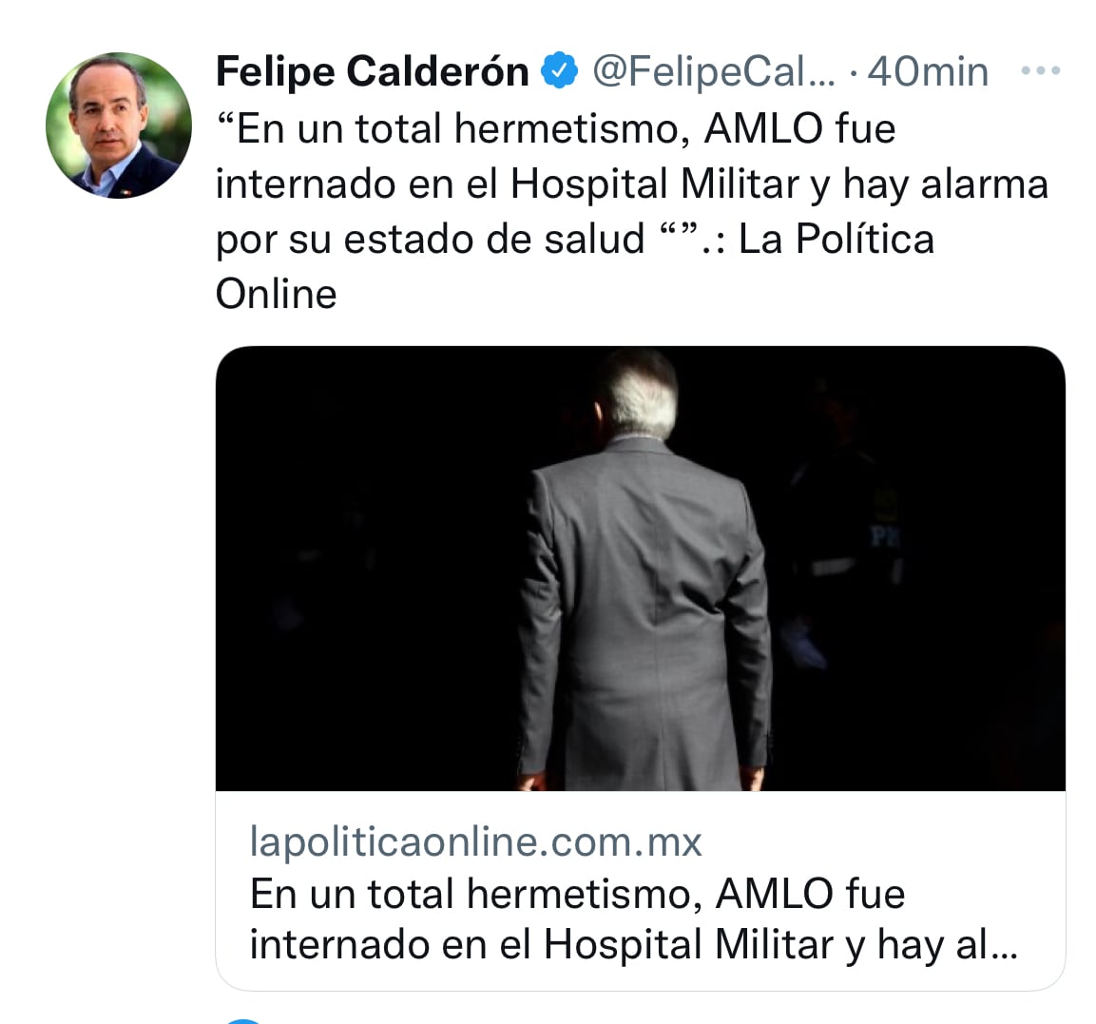Open the tweet via the 40min timestamp
Image resolution: width=1096 pixels, height=1024 pixels.
[x=928, y=71]
